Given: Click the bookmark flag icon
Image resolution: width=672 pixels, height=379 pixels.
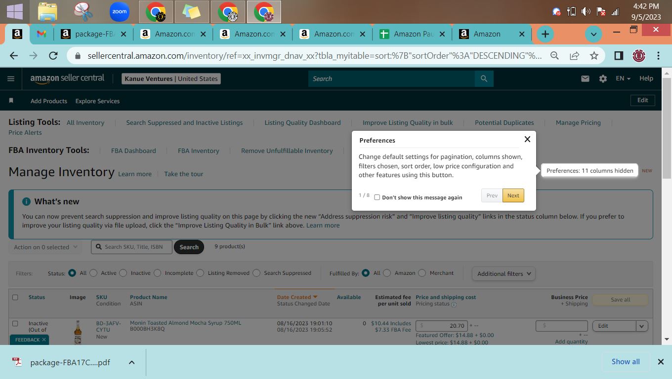Looking at the screenshot, I should [11, 101].
